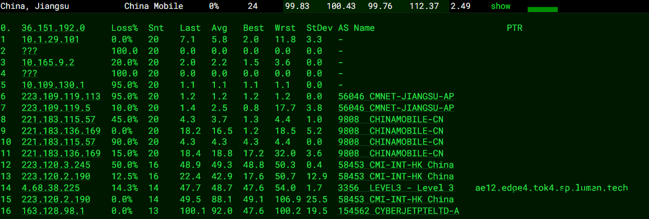The image size is (649, 219).
Task: Open the hop 7 IP 223.109.119.5
Action: point(56,108)
